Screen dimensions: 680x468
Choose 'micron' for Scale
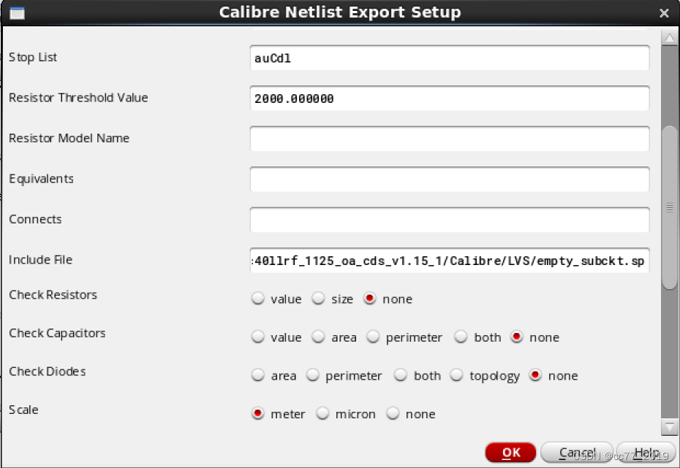[x=323, y=414]
